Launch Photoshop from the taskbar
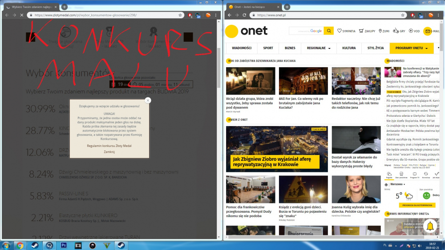This screenshot has height=250, width=445. pyautogui.click(x=64, y=245)
